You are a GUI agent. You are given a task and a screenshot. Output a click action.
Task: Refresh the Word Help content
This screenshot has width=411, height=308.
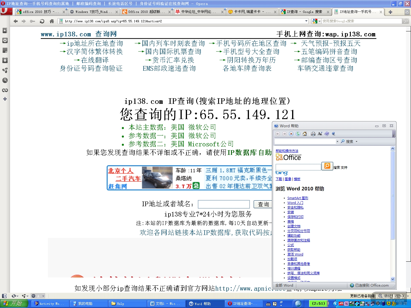pyautogui.click(x=298, y=134)
